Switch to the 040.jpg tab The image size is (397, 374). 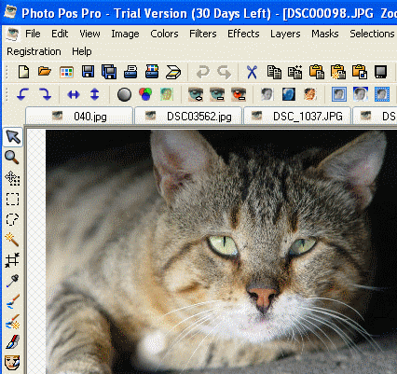click(x=79, y=116)
